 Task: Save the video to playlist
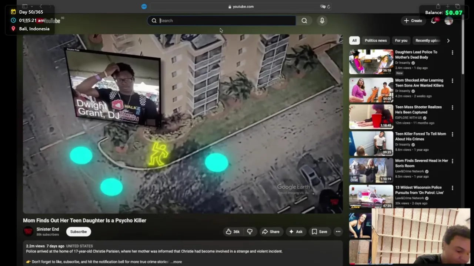pos(319,232)
